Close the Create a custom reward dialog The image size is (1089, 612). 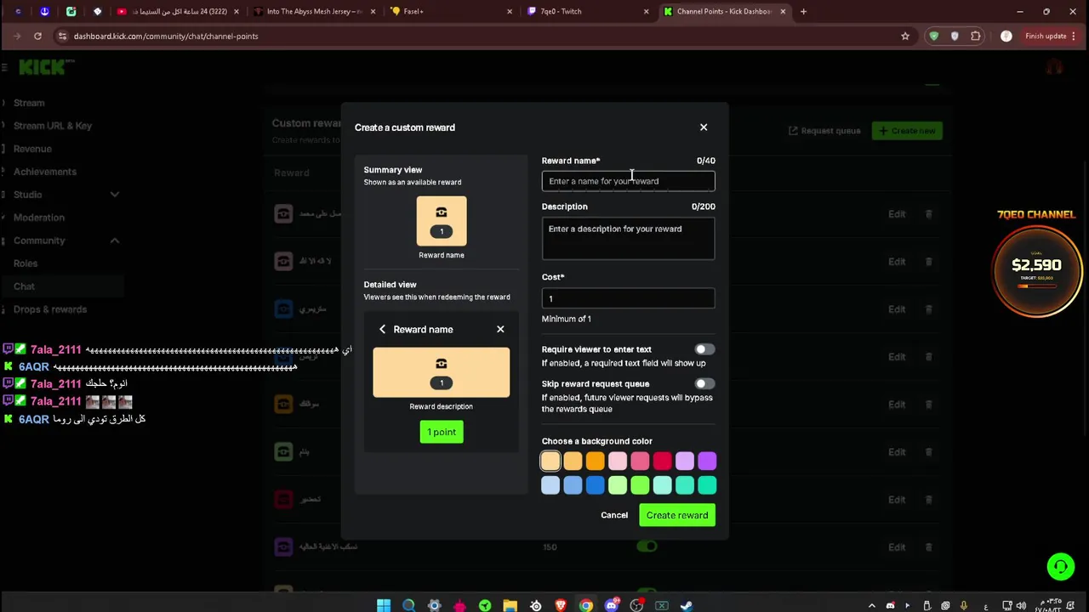pos(704,127)
